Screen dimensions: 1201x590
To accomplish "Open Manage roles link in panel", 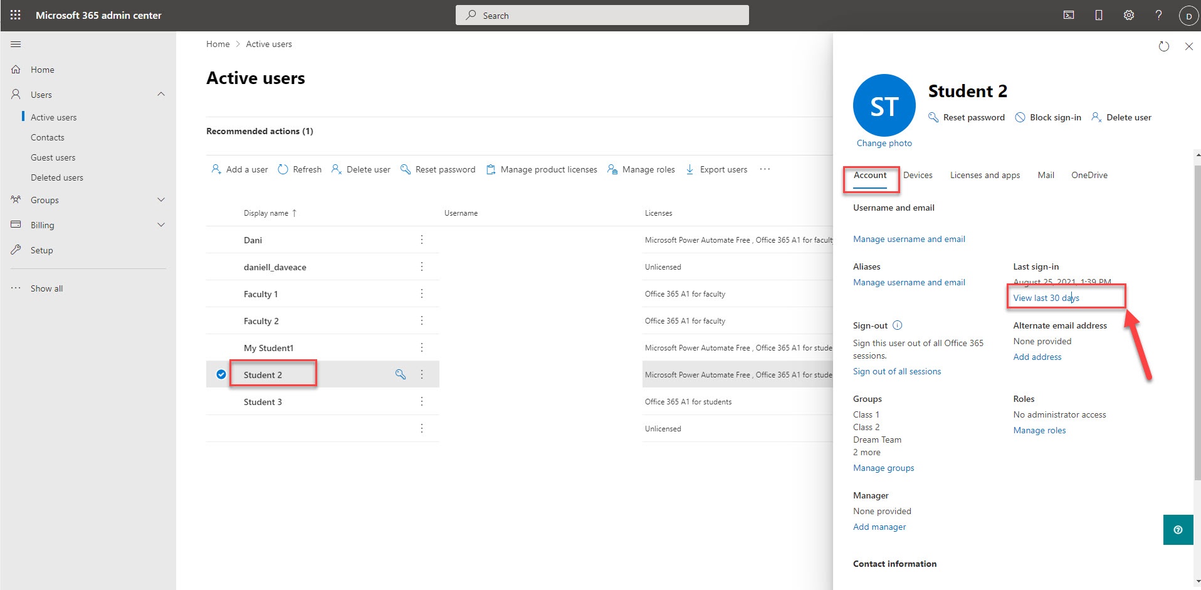I will 1039,430.
